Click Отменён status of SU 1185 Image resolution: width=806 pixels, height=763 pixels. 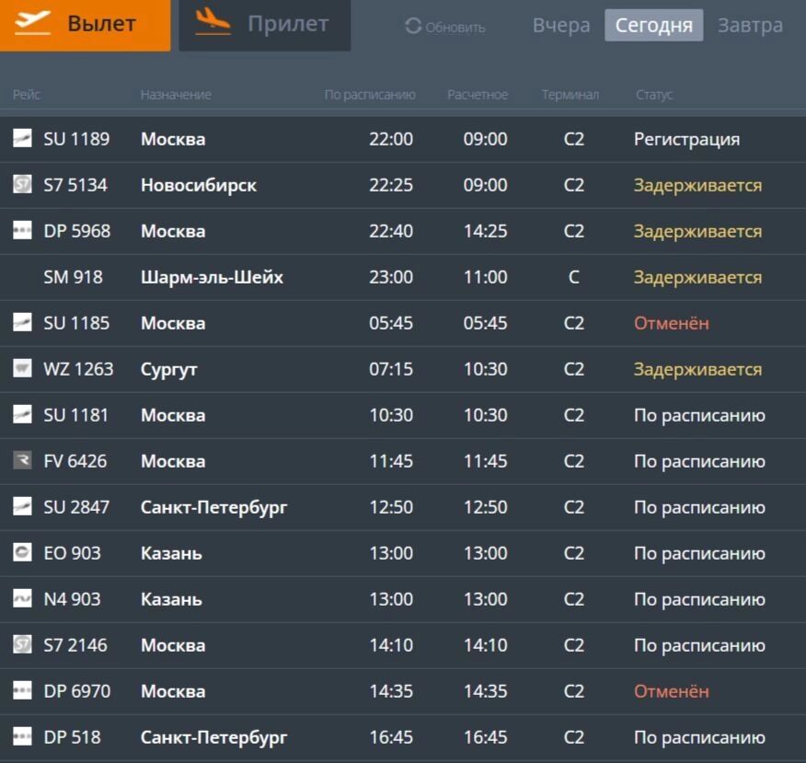672,323
